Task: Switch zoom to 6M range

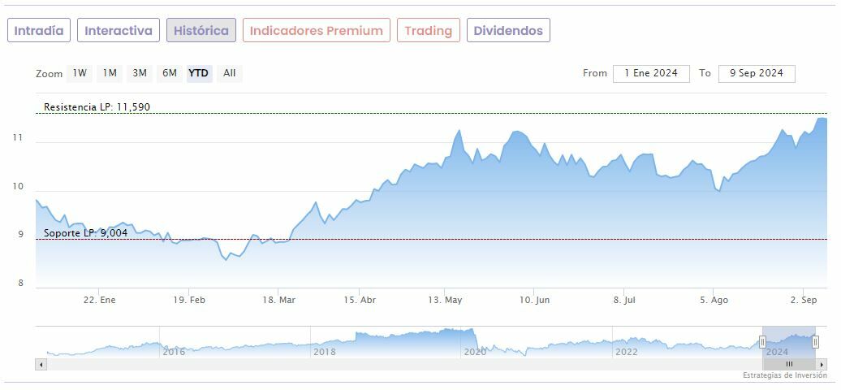Action: [x=170, y=73]
